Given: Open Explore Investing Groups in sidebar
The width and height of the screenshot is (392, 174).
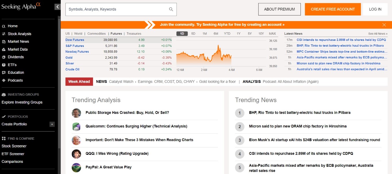Looking at the screenshot, I should [x=22, y=102].
